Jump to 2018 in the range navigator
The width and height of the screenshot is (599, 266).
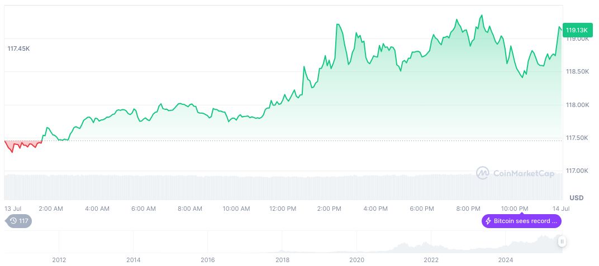[282, 260]
